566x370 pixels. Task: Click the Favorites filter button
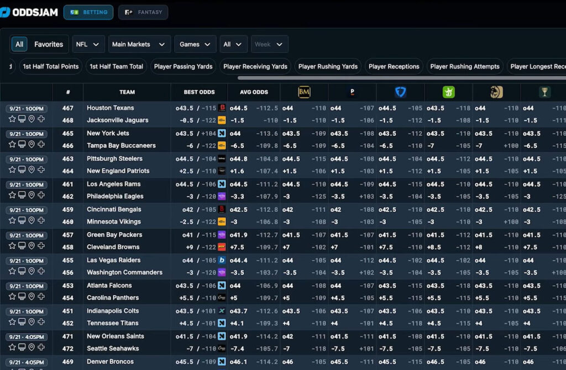pos(48,44)
